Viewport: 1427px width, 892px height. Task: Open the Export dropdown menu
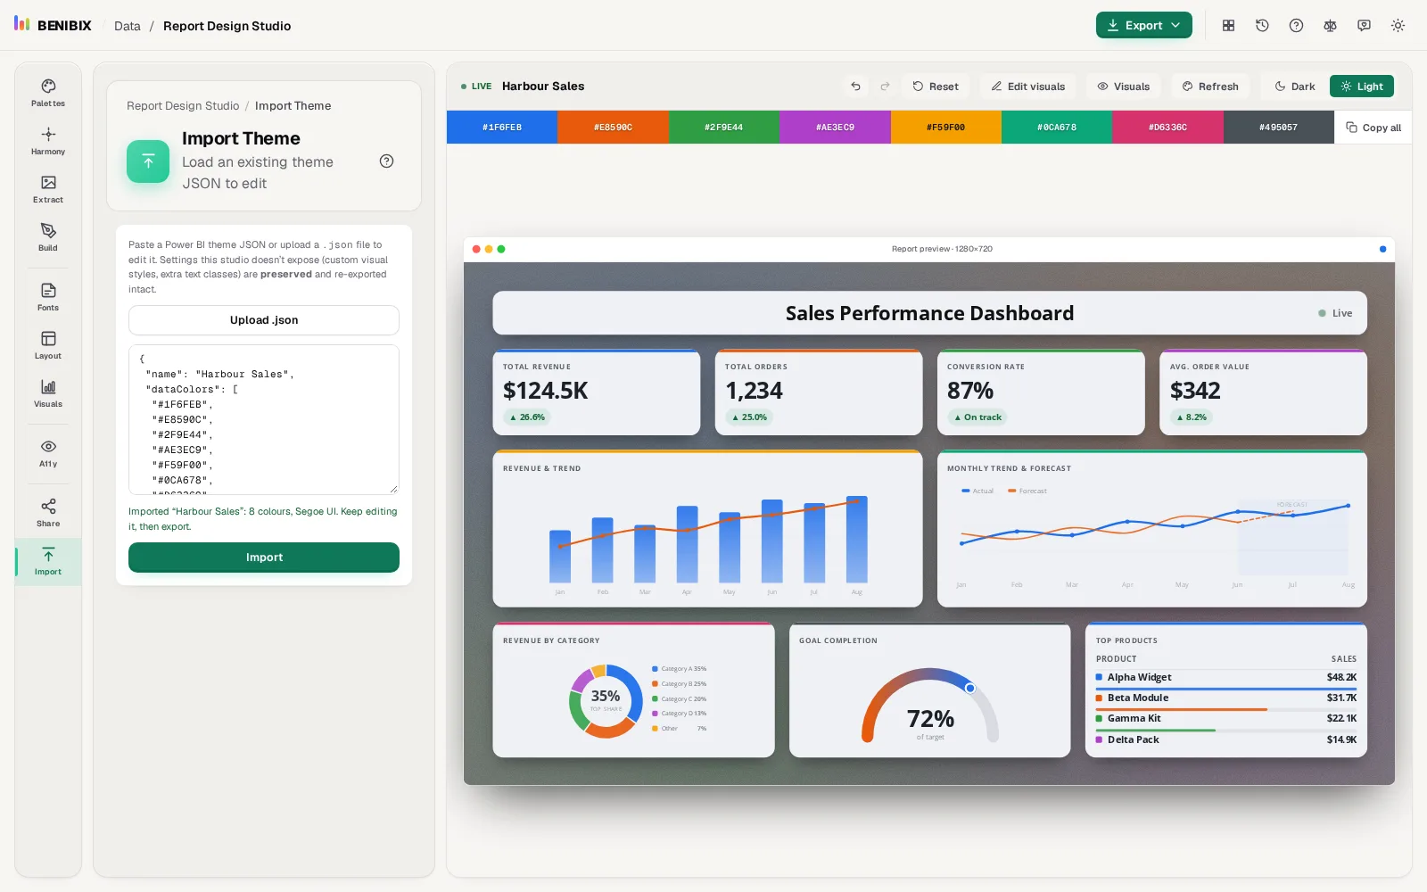1144,26
